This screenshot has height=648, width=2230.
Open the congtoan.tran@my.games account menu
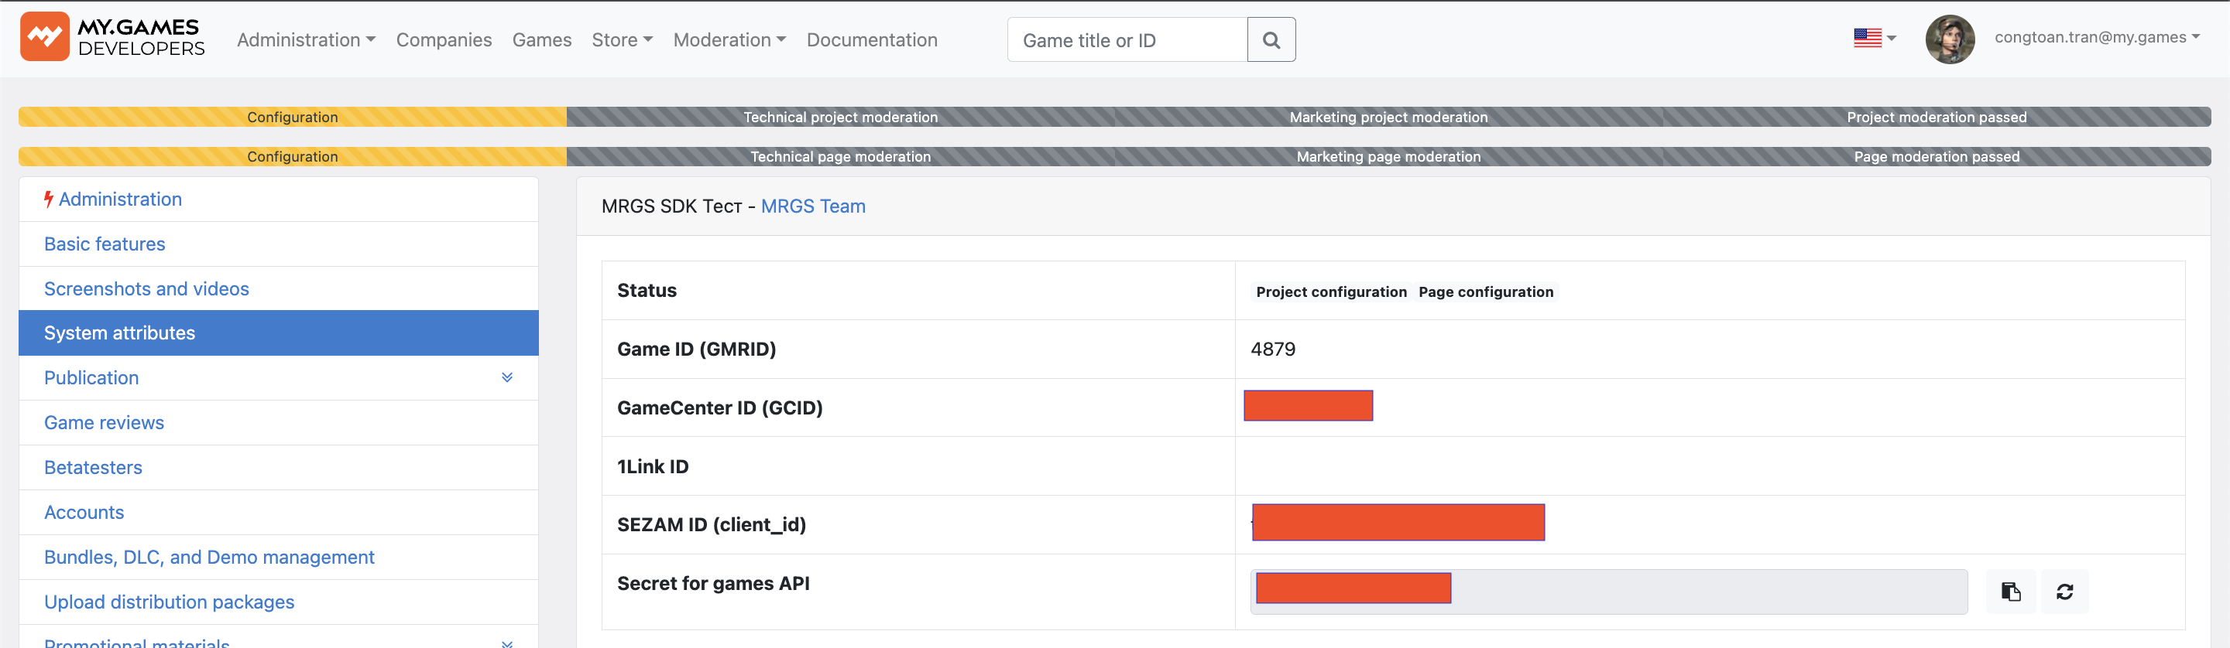coord(2097,37)
